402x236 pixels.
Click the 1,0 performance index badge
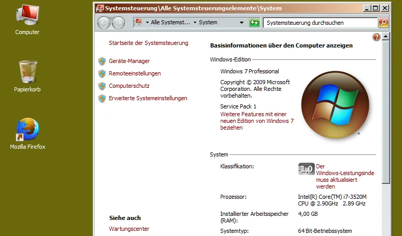tap(306, 169)
